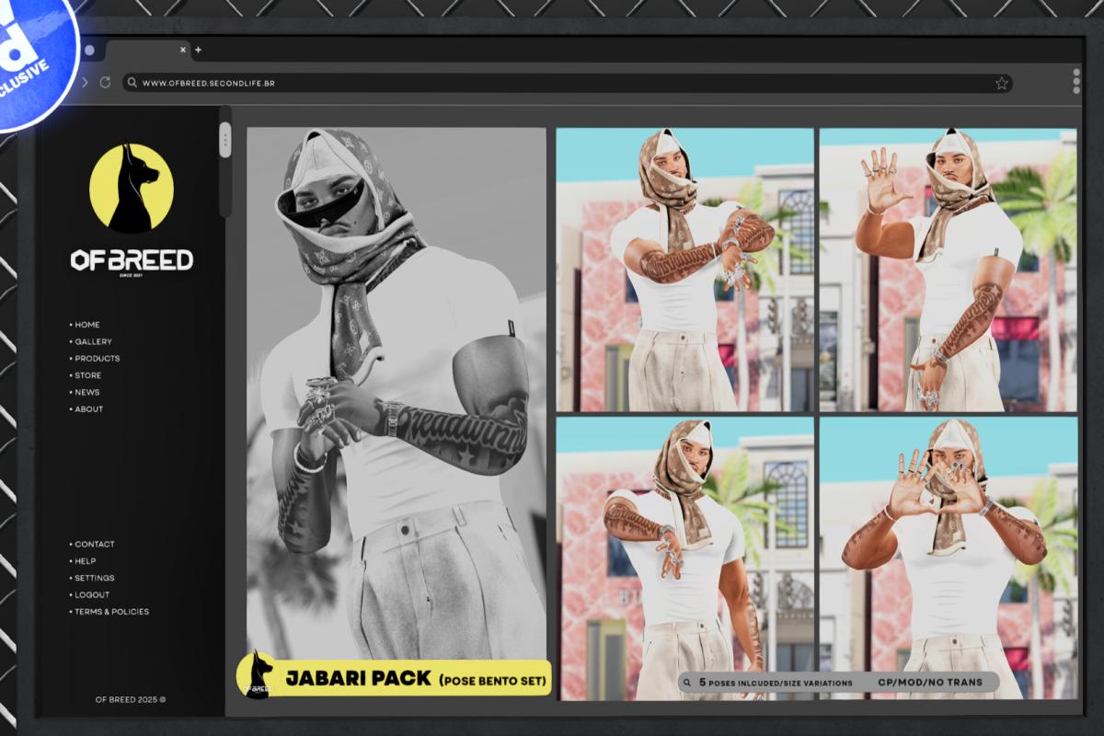Click Logout in the sidebar
The width and height of the screenshot is (1104, 736).
(x=91, y=594)
